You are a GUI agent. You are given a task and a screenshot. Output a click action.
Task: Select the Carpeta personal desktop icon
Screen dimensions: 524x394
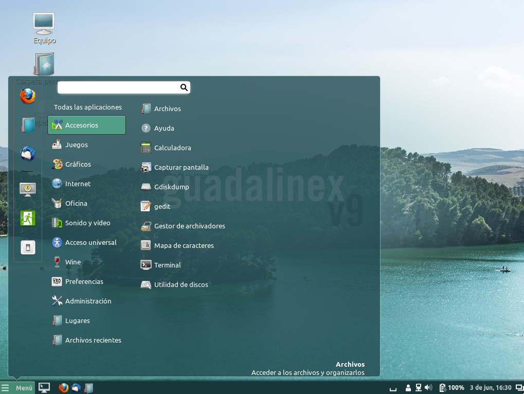[x=44, y=68]
